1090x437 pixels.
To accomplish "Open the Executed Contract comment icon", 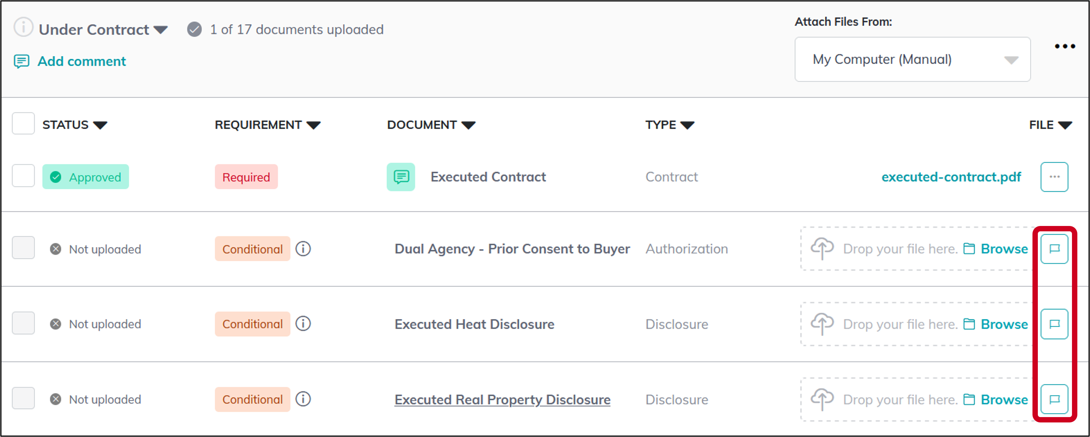I will coord(401,177).
